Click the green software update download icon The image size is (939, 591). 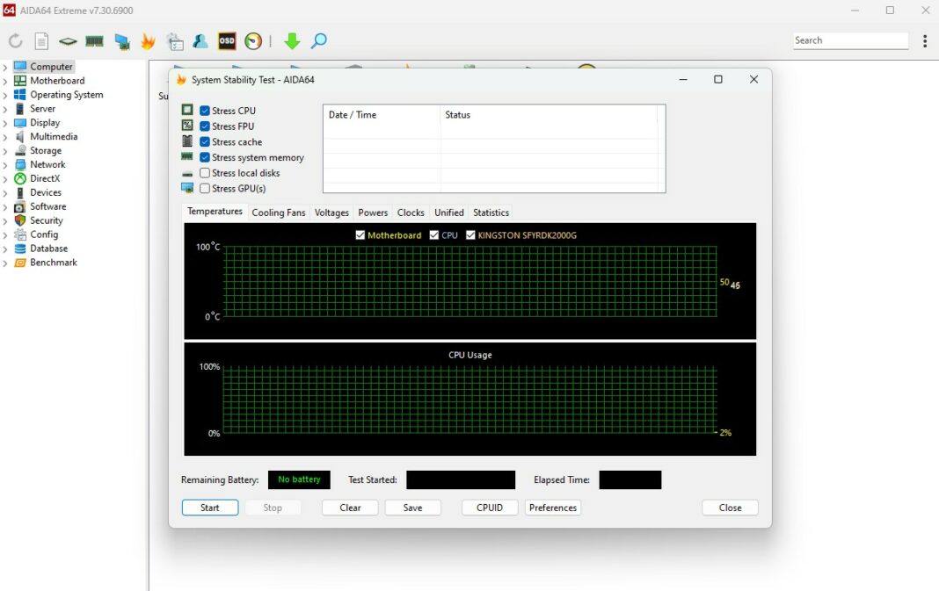tap(291, 40)
